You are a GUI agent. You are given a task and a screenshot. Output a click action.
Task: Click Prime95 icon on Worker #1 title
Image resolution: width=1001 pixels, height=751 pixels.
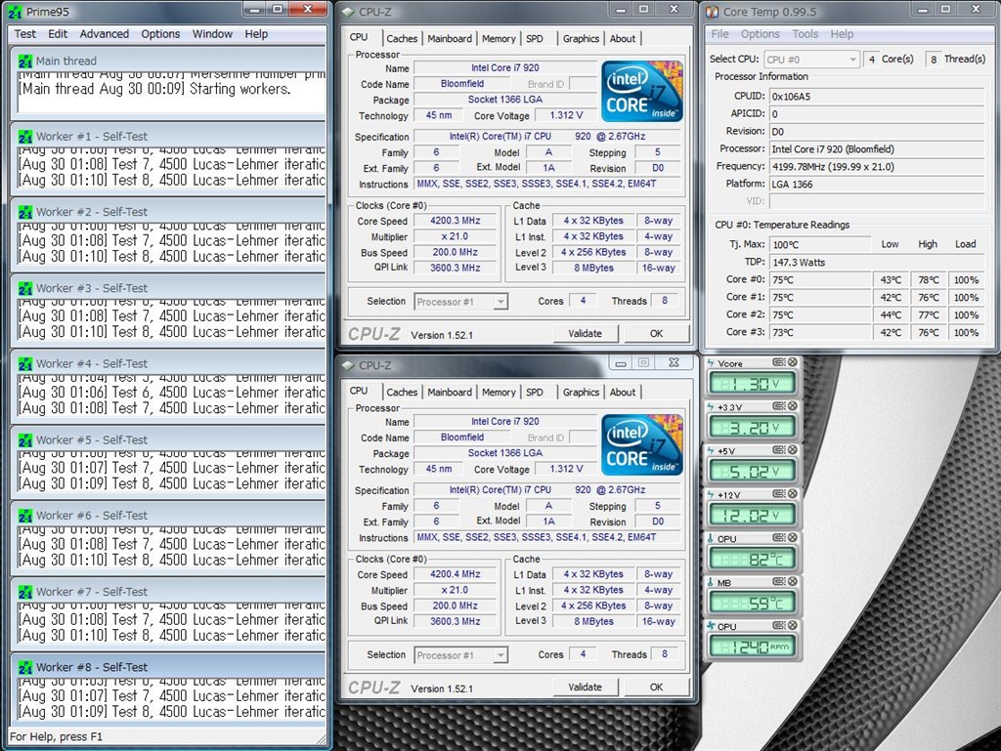25,137
